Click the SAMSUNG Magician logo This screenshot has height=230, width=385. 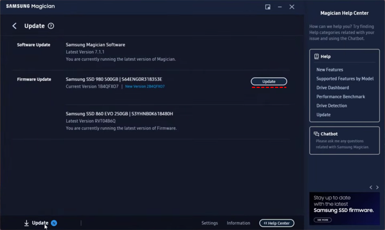click(x=30, y=7)
